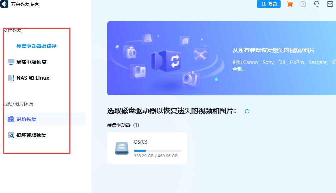Click the sign-out arrow icon

(x=303, y=4)
